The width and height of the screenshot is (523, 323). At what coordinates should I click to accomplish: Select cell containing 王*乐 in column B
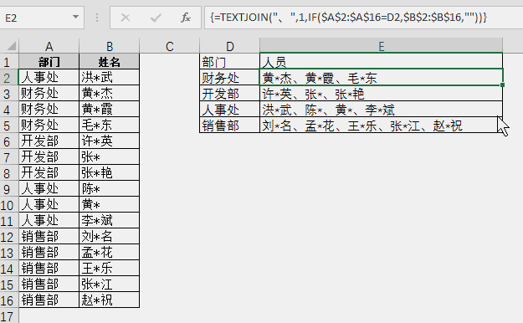110,269
